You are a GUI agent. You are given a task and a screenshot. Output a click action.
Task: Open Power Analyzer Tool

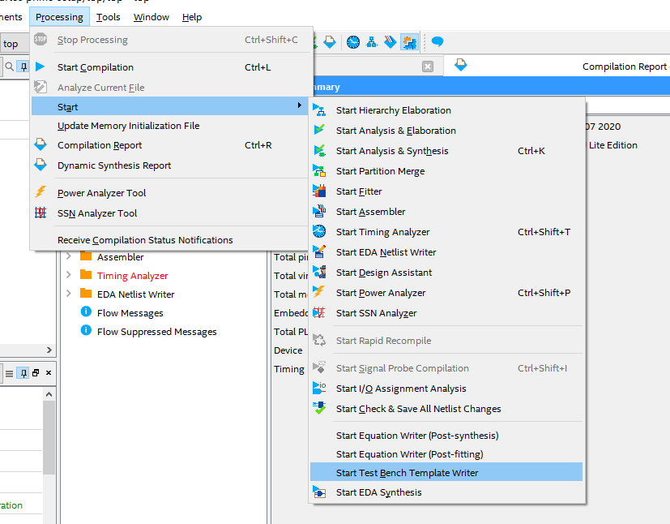[x=170, y=193]
